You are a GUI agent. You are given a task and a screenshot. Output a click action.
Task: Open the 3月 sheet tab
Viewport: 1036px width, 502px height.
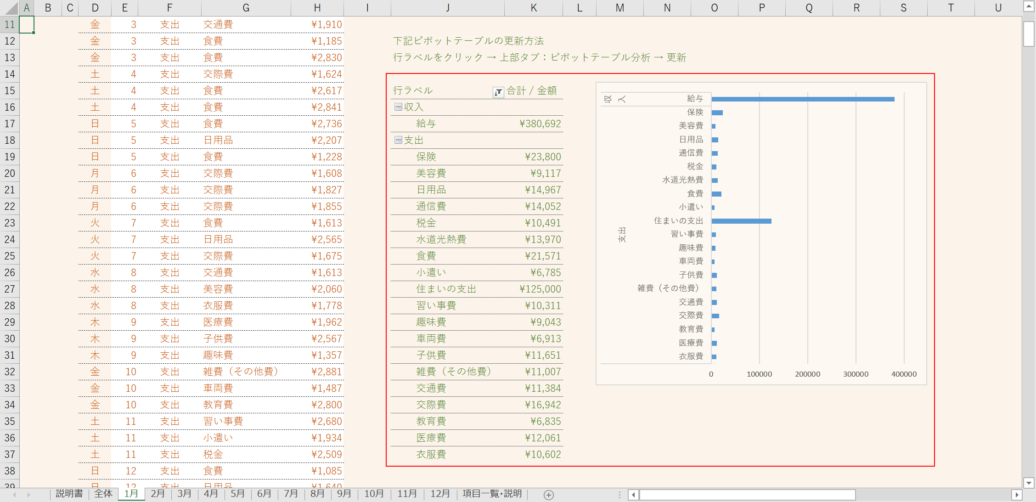point(184,494)
